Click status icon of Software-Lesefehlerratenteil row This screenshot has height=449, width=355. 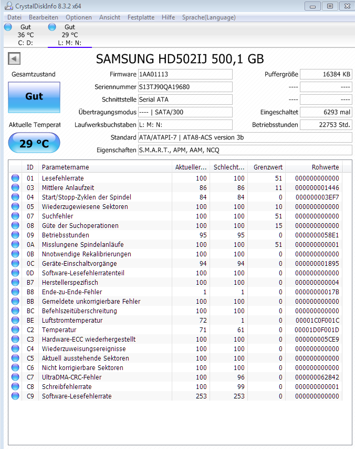coord(15,273)
